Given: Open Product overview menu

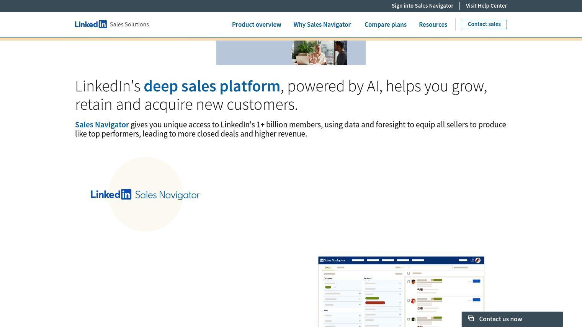Looking at the screenshot, I should [x=257, y=24].
